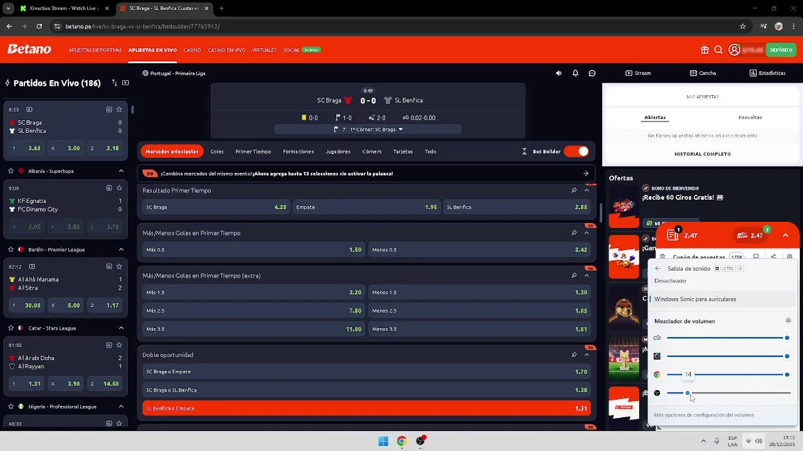Viewport: 803px width, 451px height.
Task: Open the match chat bubble icon
Action: [592, 73]
